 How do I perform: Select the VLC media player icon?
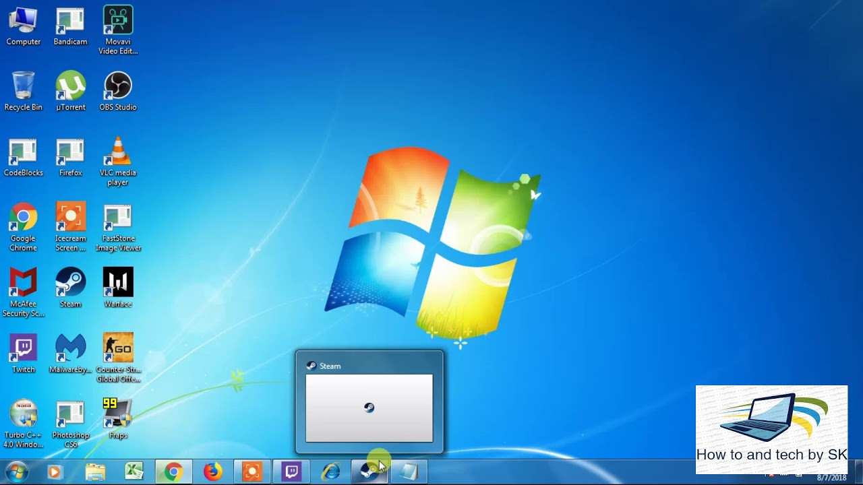pos(118,162)
